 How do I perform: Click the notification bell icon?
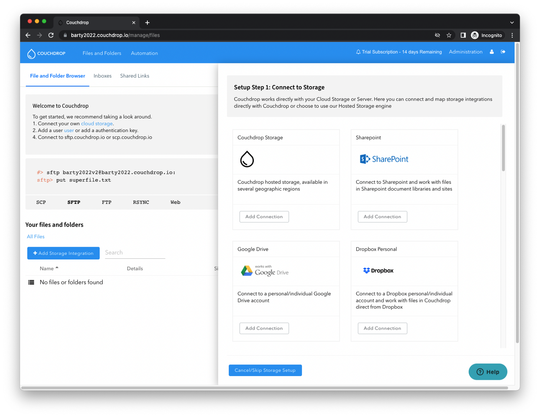(x=358, y=52)
